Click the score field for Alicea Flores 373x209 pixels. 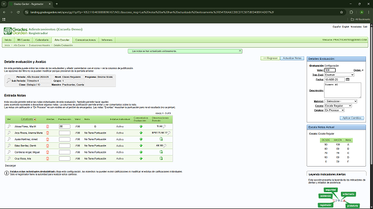pos(65,127)
